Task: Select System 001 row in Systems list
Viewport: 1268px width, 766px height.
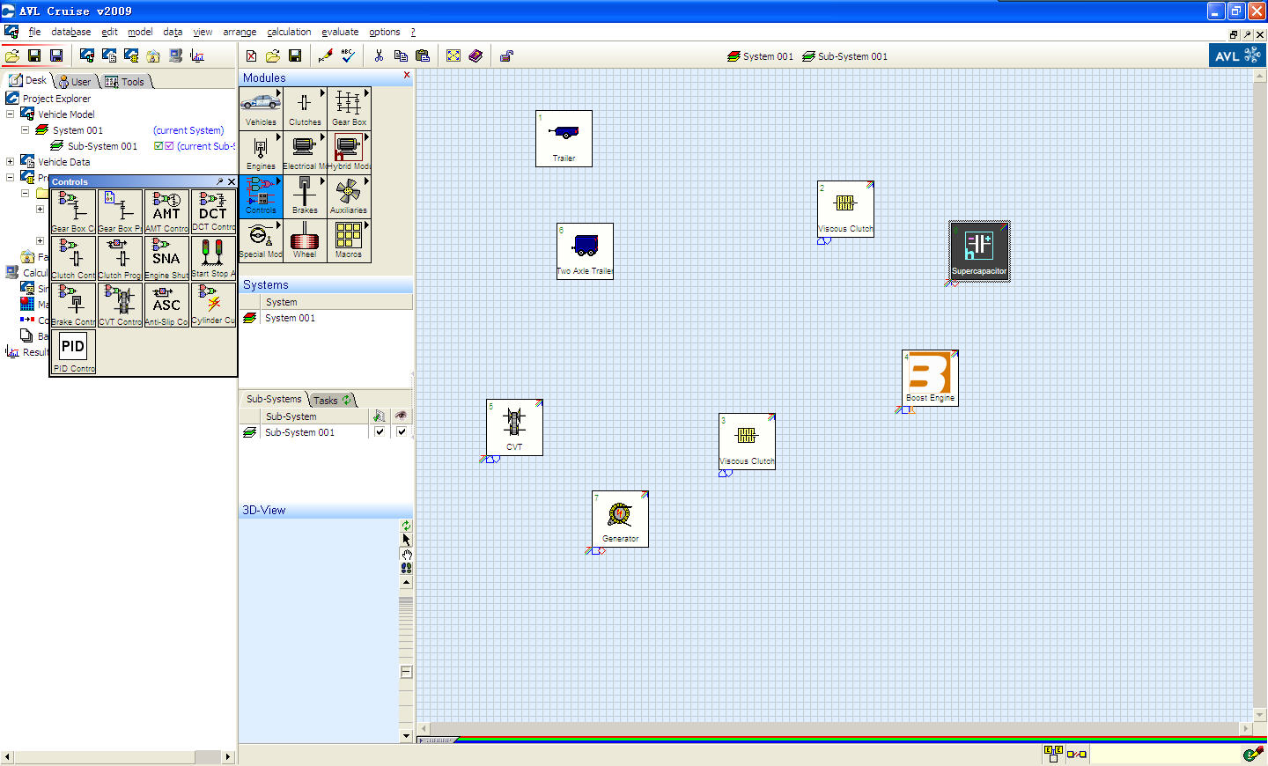Action: (326, 318)
